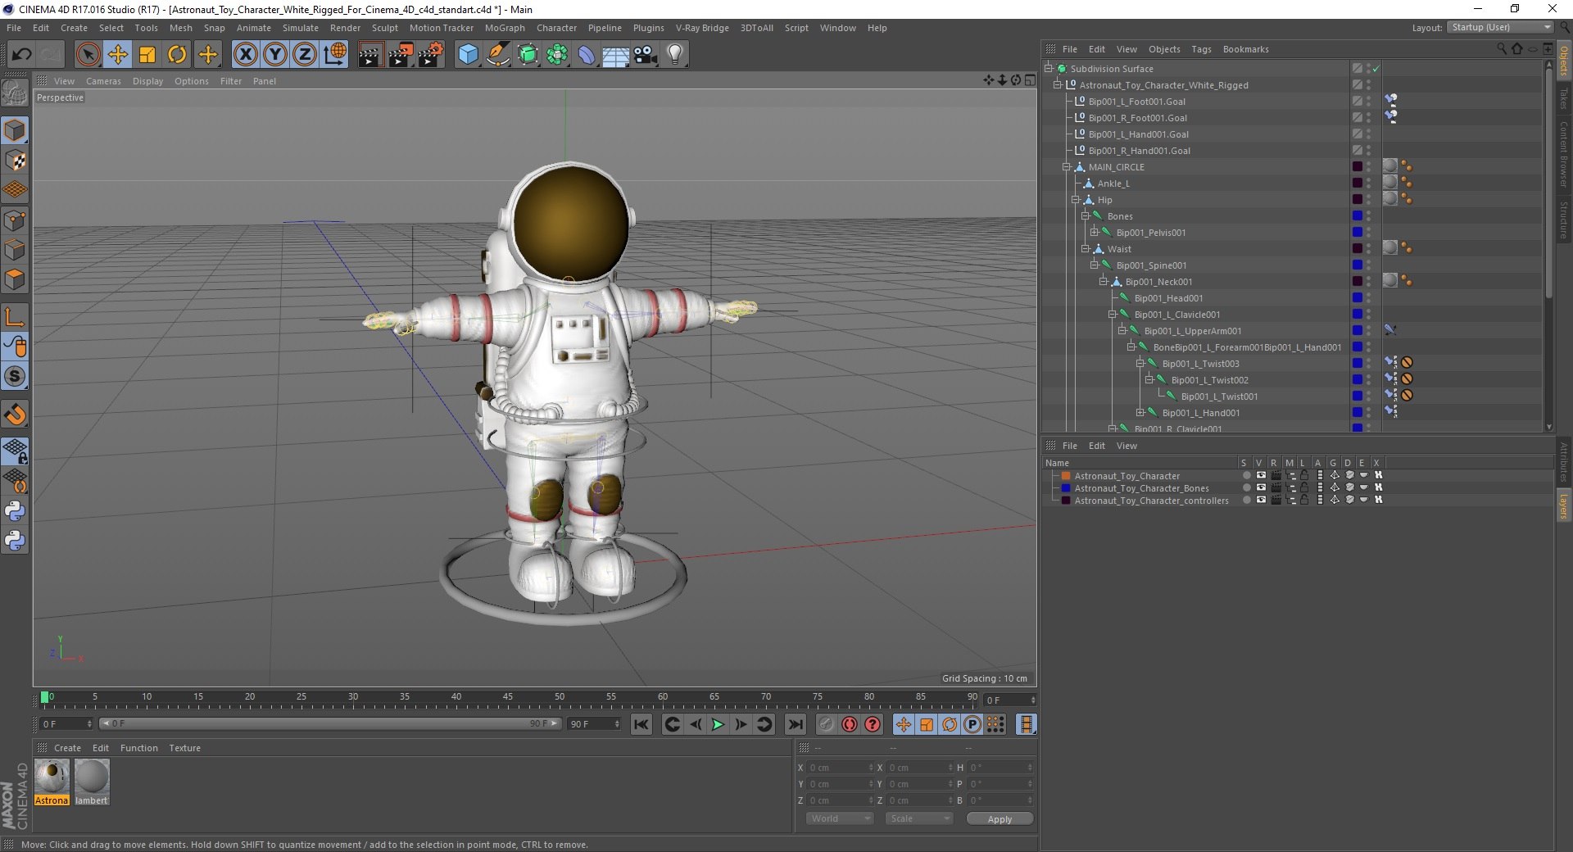Toggle Y axis lock
Image resolution: width=1573 pixels, height=852 pixels.
tap(275, 55)
